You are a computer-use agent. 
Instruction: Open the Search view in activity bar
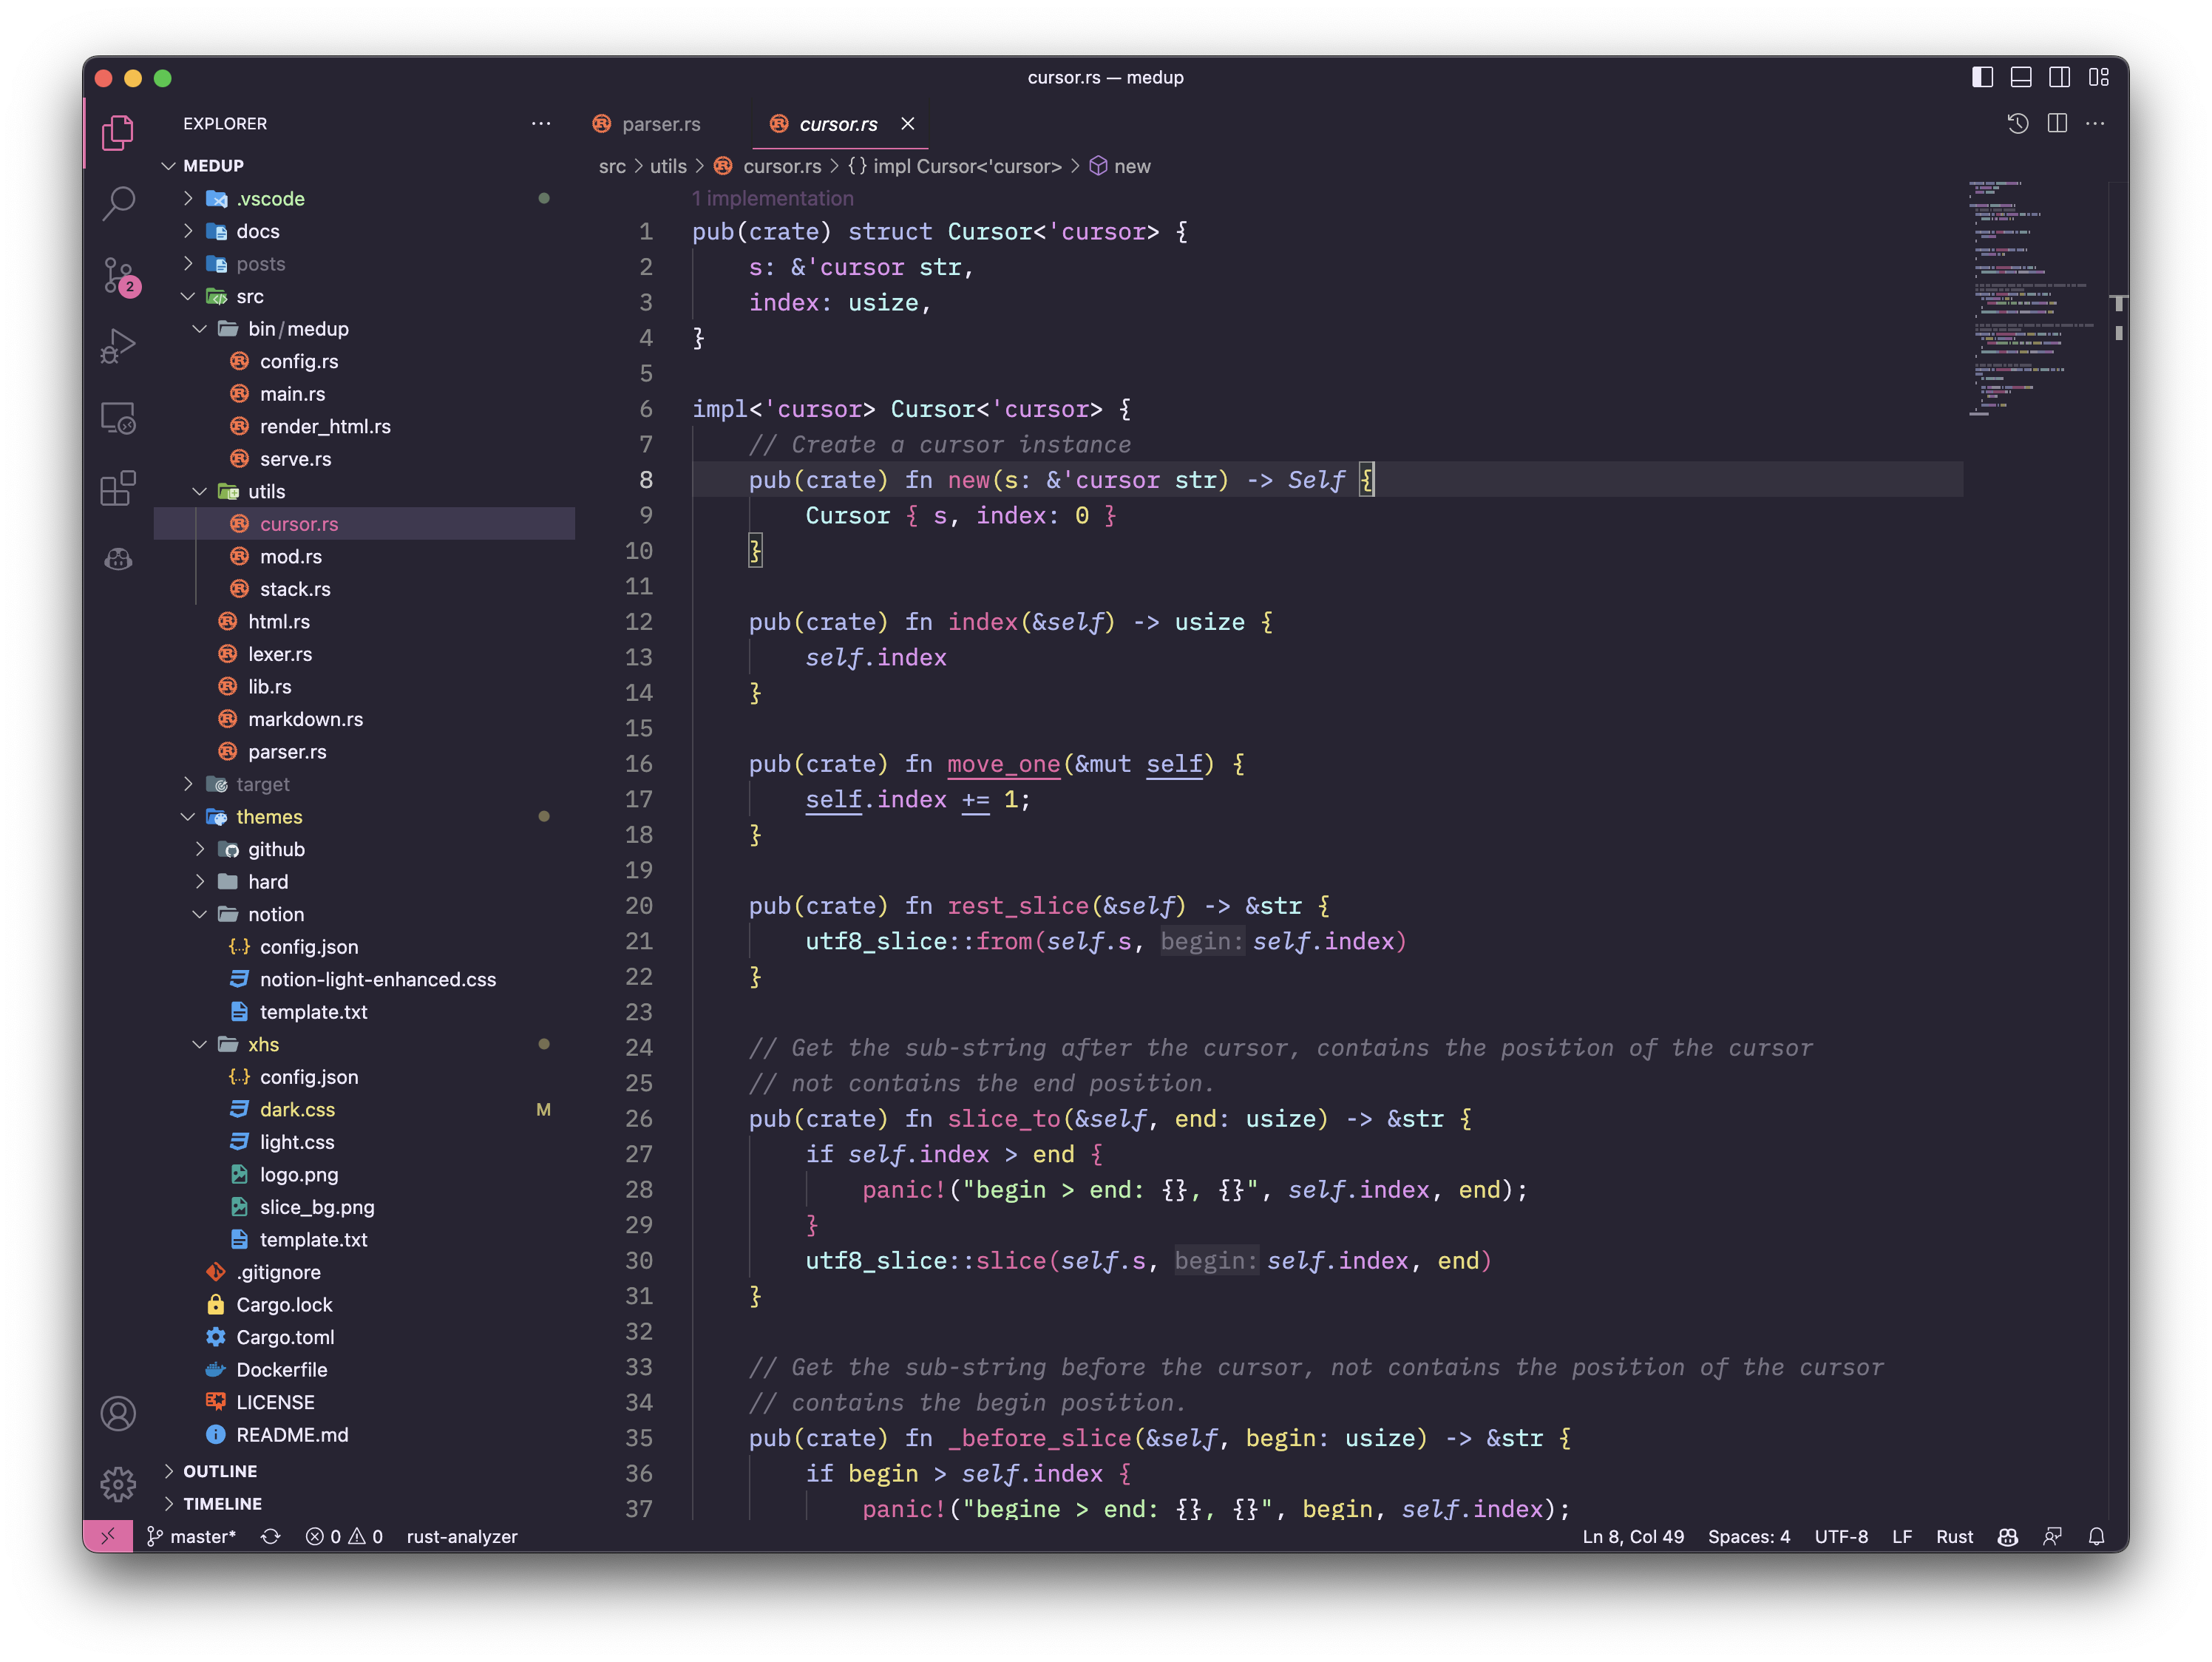pyautogui.click(x=118, y=203)
